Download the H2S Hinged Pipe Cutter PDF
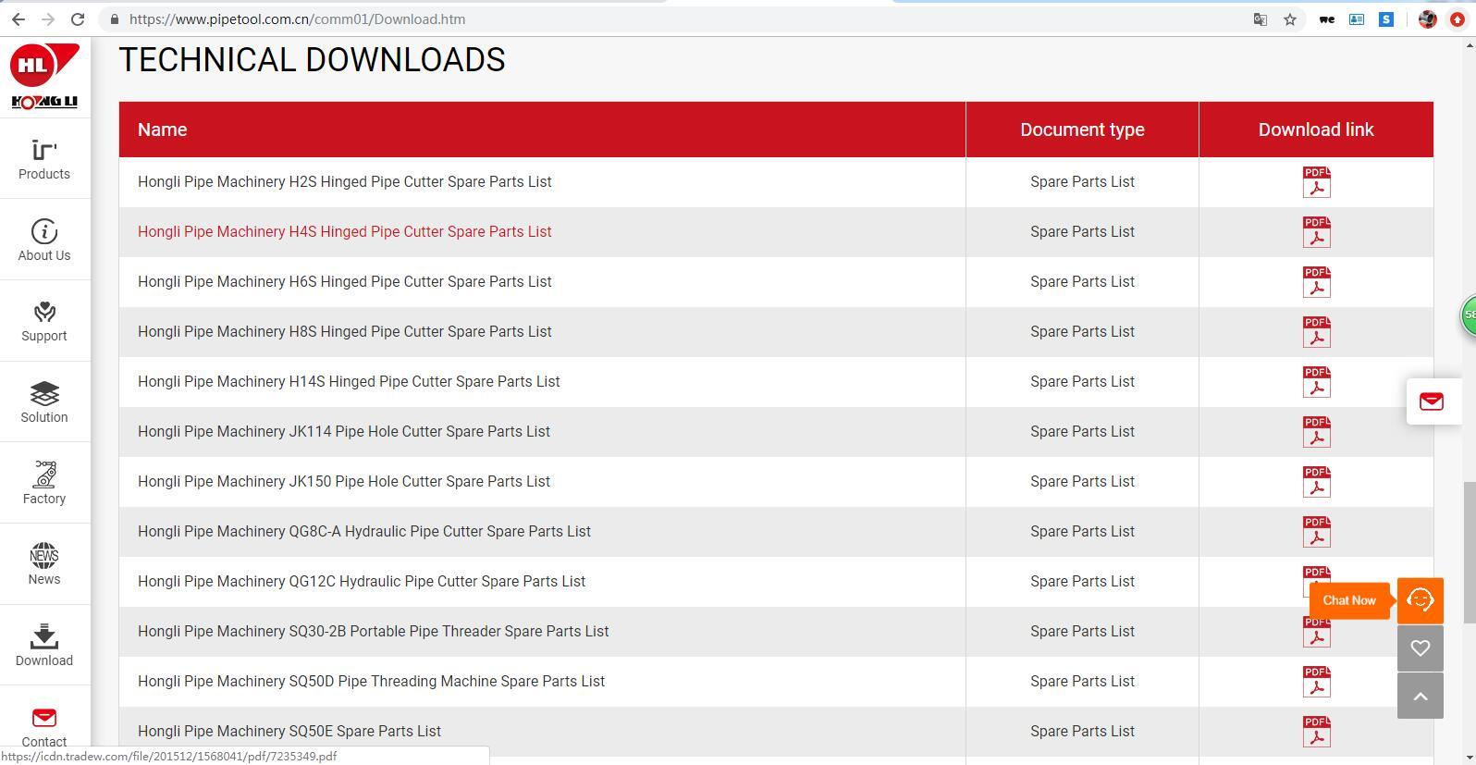The height and width of the screenshot is (765, 1476). point(1316,182)
